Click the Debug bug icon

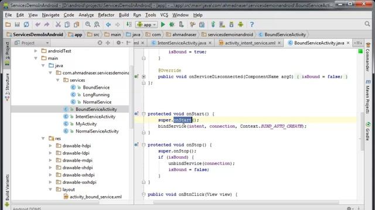click(172, 24)
